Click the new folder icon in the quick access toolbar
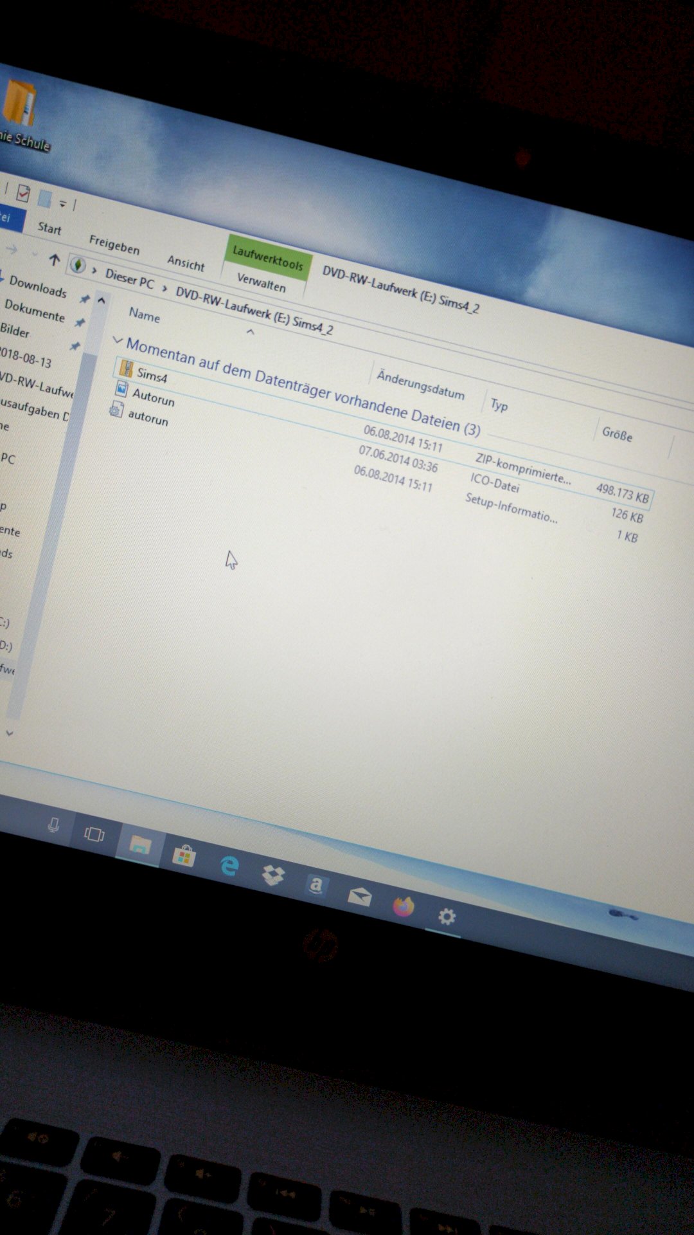 [x=44, y=199]
